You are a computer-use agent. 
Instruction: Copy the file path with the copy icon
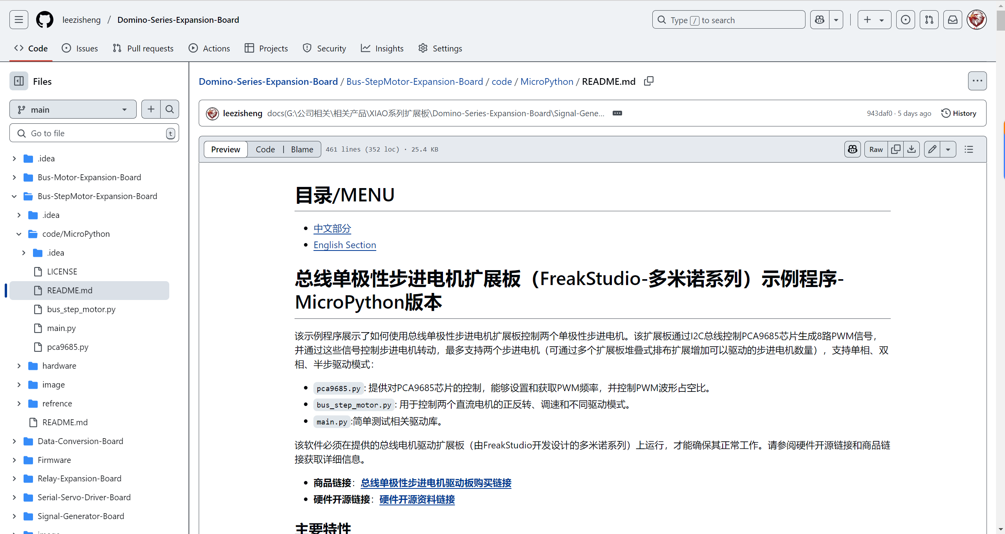[649, 81]
